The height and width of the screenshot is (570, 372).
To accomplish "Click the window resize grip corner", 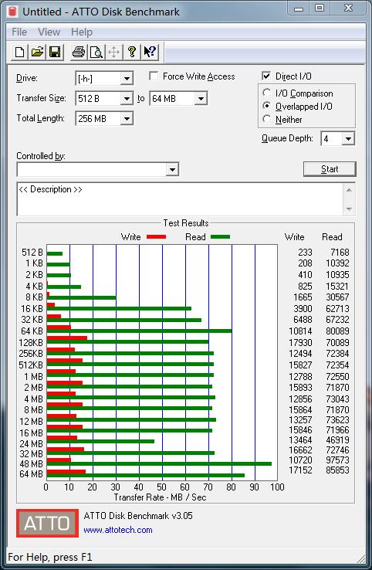I will click(360, 558).
